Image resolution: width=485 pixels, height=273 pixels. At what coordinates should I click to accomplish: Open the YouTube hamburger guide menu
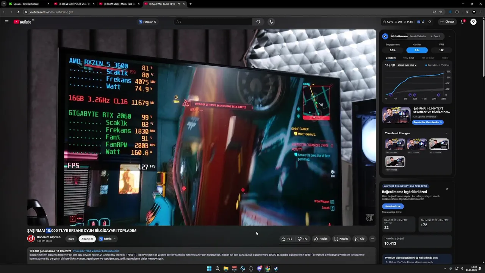[6, 22]
